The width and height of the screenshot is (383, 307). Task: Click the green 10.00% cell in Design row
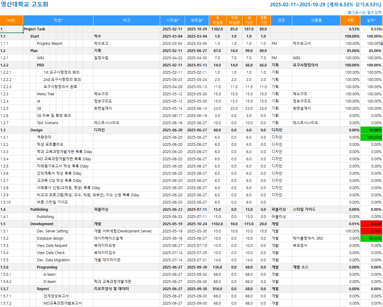371,130
